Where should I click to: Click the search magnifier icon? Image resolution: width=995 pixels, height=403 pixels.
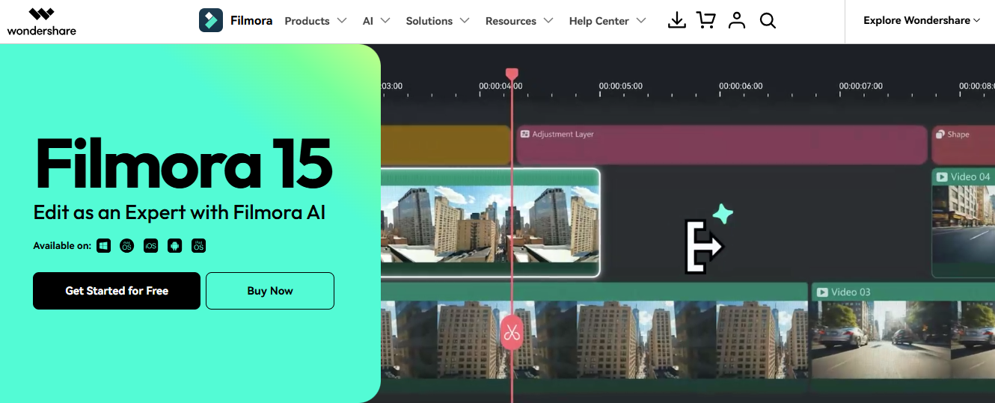coord(768,20)
